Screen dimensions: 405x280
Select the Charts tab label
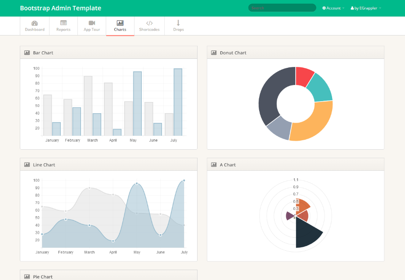[120, 29]
